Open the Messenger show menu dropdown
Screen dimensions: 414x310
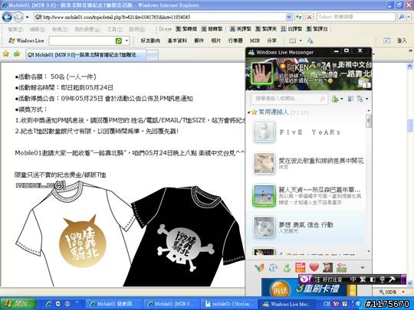tap(363, 99)
